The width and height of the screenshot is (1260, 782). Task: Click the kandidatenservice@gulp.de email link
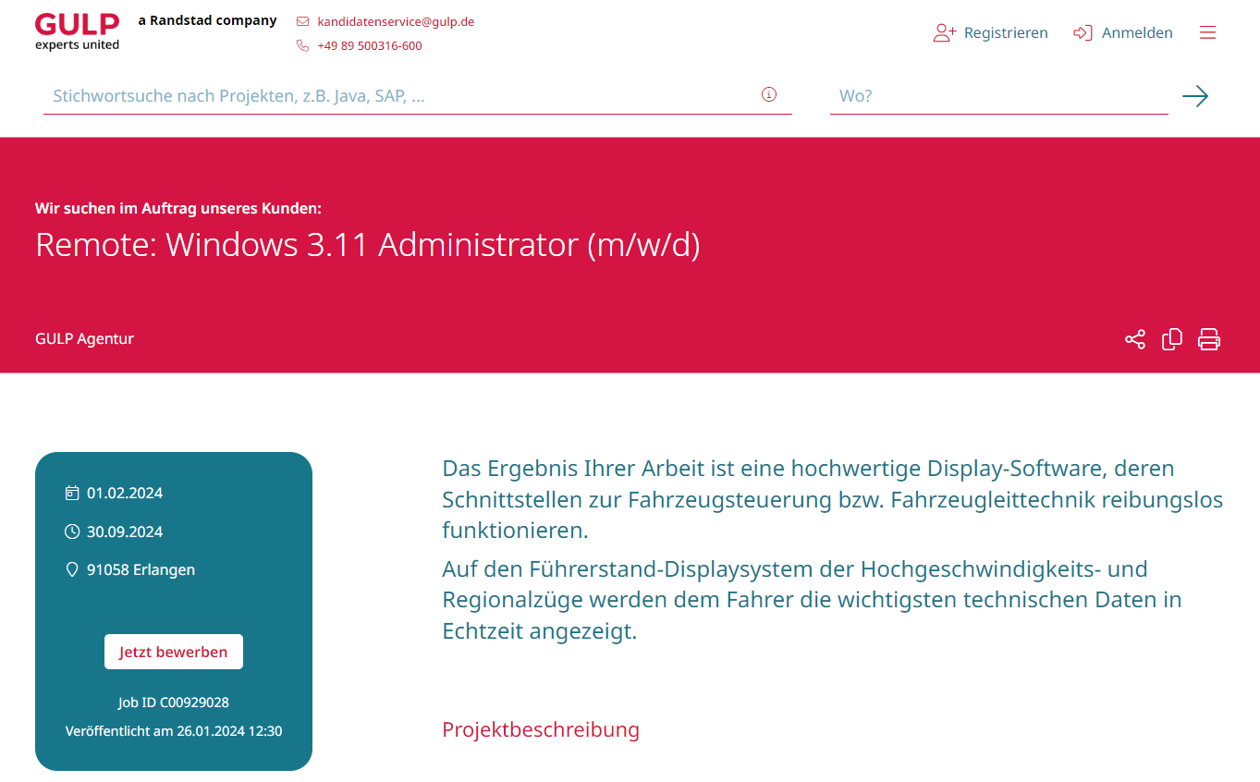(395, 21)
